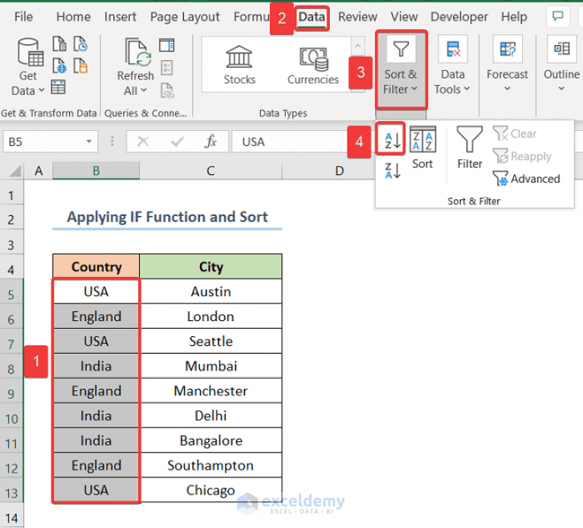Switch to the Developer tab
583x528 pixels.
pos(459,17)
